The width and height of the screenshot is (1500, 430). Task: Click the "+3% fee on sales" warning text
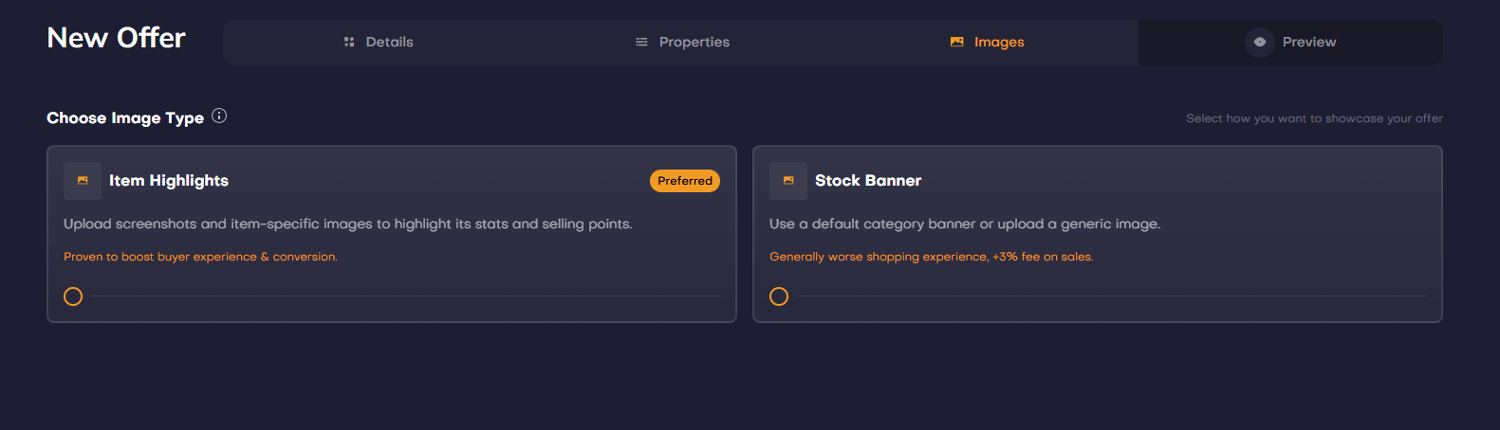[1043, 257]
